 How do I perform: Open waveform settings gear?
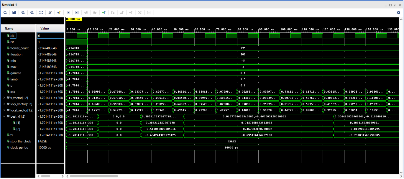399,13
